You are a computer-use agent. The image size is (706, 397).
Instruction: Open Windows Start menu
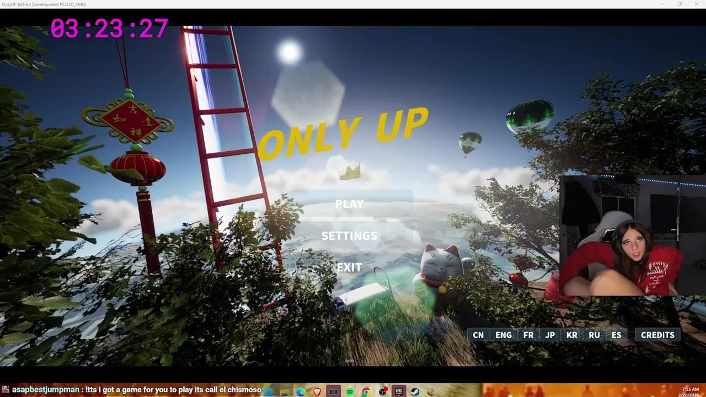click(x=268, y=392)
